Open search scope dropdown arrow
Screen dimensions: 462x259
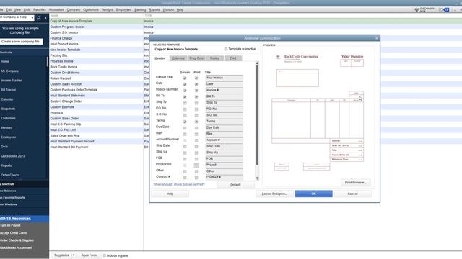[x=32, y=18]
